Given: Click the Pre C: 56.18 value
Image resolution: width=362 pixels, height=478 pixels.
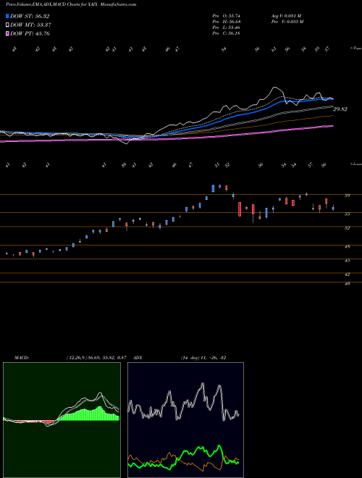Looking at the screenshot, I should pyautogui.click(x=227, y=33).
